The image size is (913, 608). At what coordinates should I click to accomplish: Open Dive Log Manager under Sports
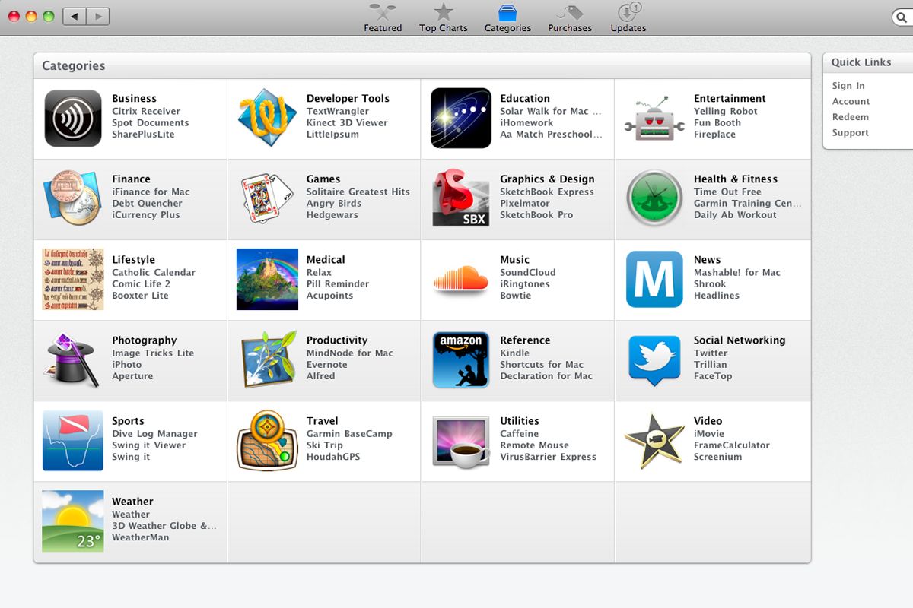pyautogui.click(x=155, y=434)
